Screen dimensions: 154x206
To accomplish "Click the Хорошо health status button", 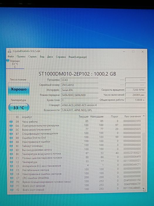I will point(19,89).
